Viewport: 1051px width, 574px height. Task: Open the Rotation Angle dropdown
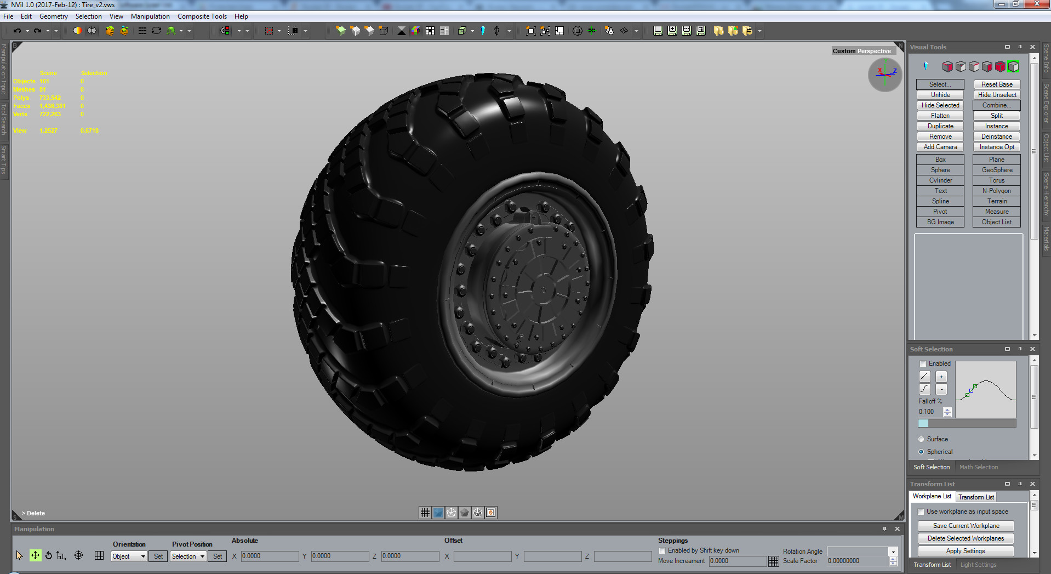[893, 552]
